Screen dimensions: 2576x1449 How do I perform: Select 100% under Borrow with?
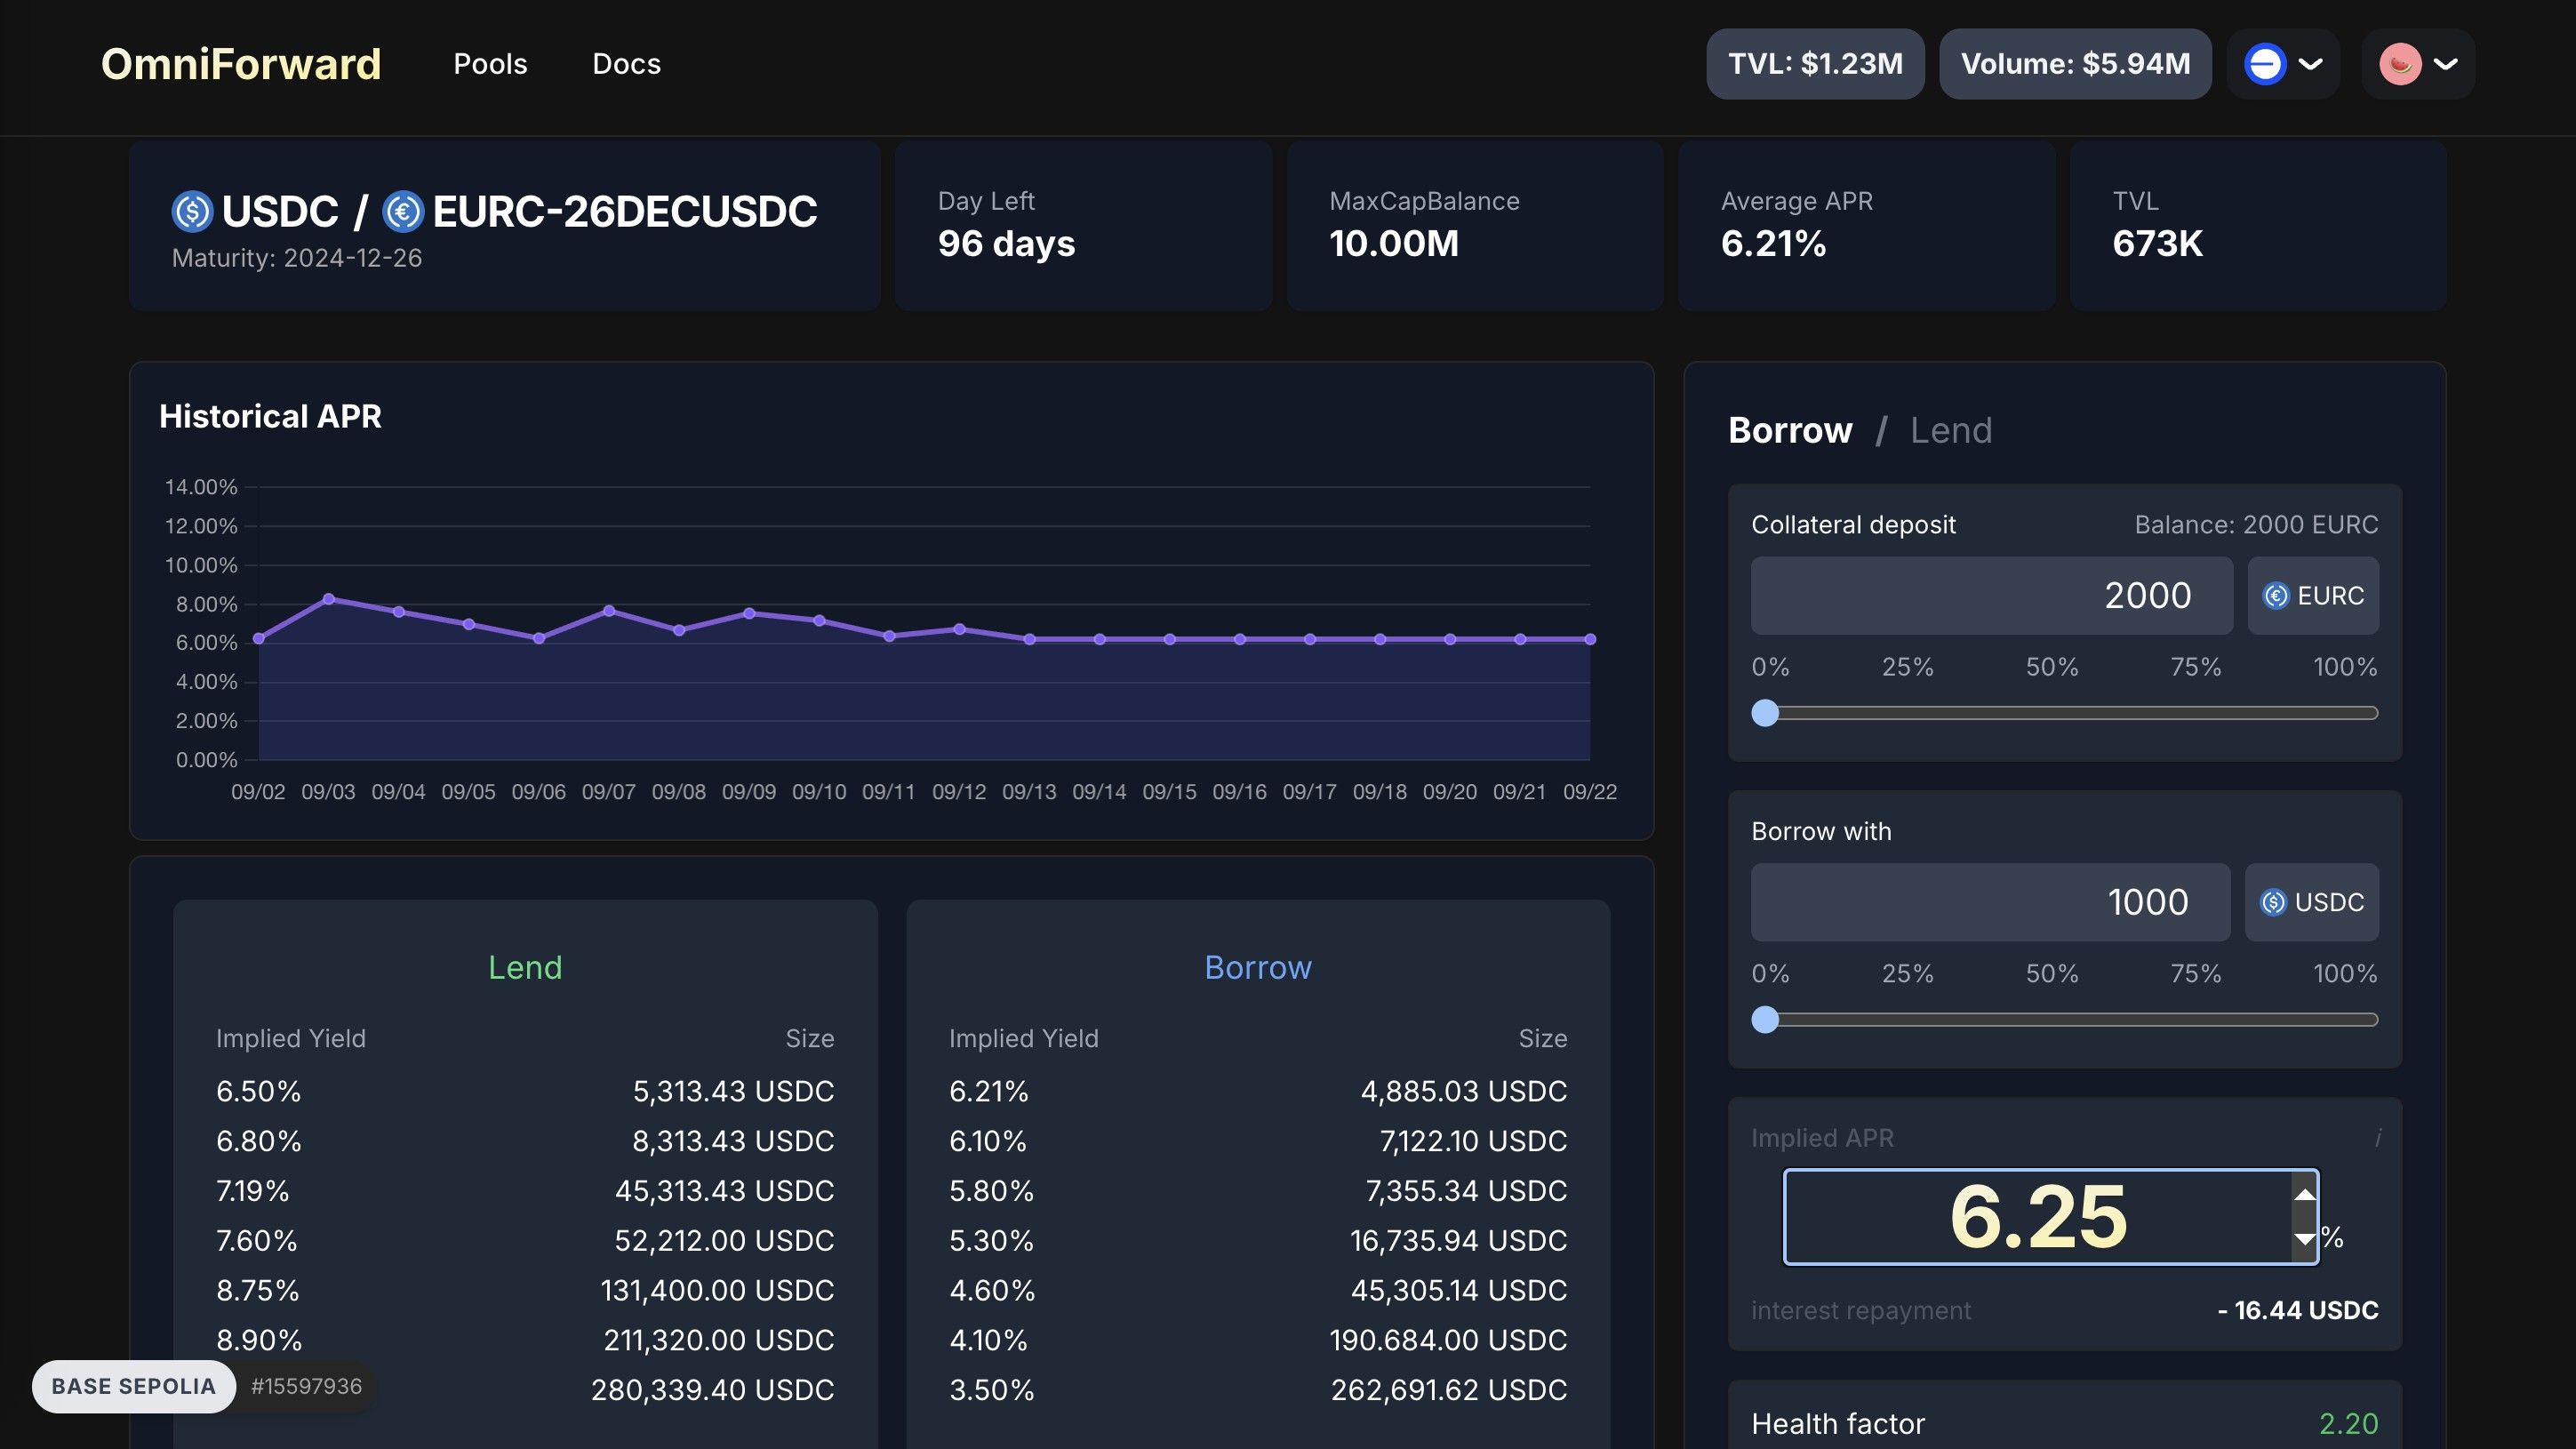coord(2345,974)
